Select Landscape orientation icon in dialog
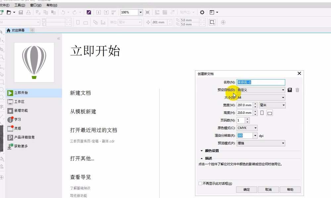Viewport: 331px width, 198px height. [x=269, y=113]
